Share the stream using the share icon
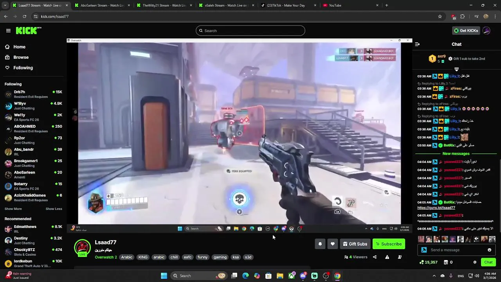Screen dimensions: 501x282 (x=375, y=257)
